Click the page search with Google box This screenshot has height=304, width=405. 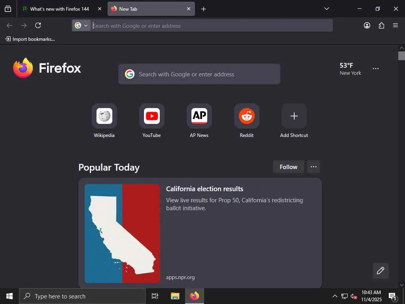(x=199, y=74)
